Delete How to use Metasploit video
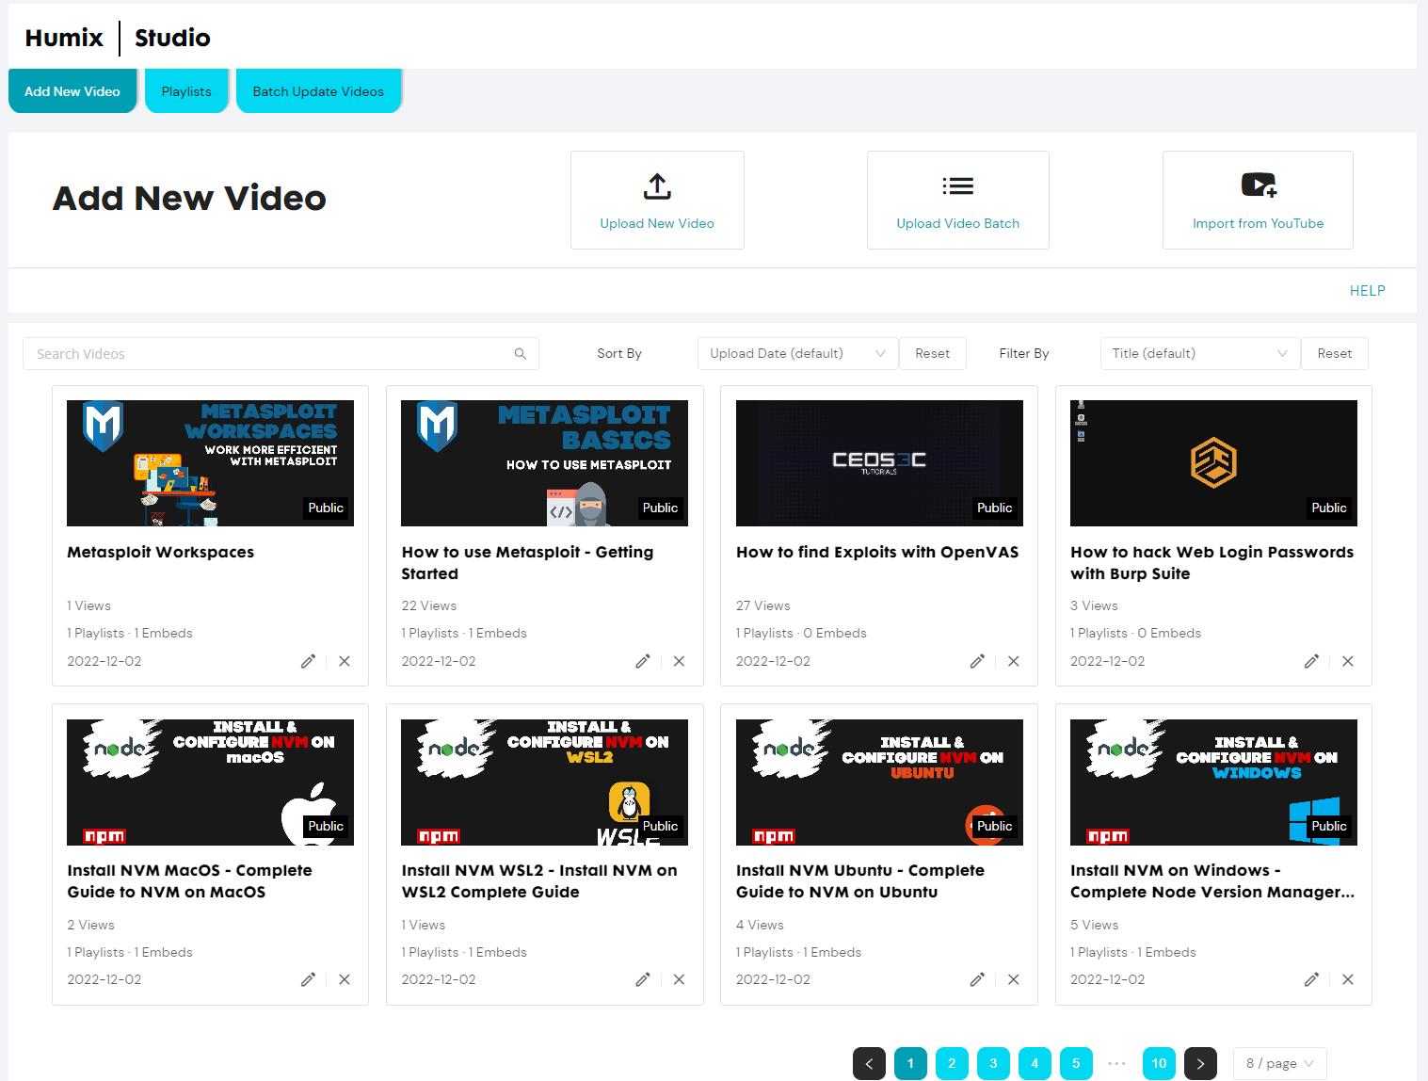This screenshot has width=1428, height=1081. click(x=679, y=661)
